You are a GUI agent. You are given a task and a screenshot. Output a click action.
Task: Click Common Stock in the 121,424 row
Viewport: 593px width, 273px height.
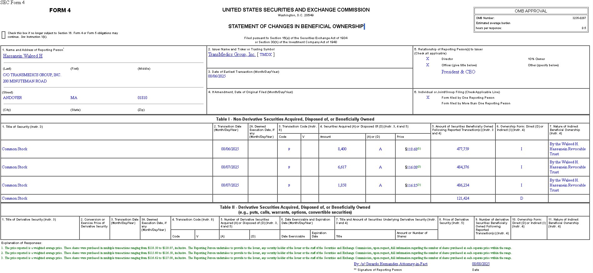click(x=15, y=198)
